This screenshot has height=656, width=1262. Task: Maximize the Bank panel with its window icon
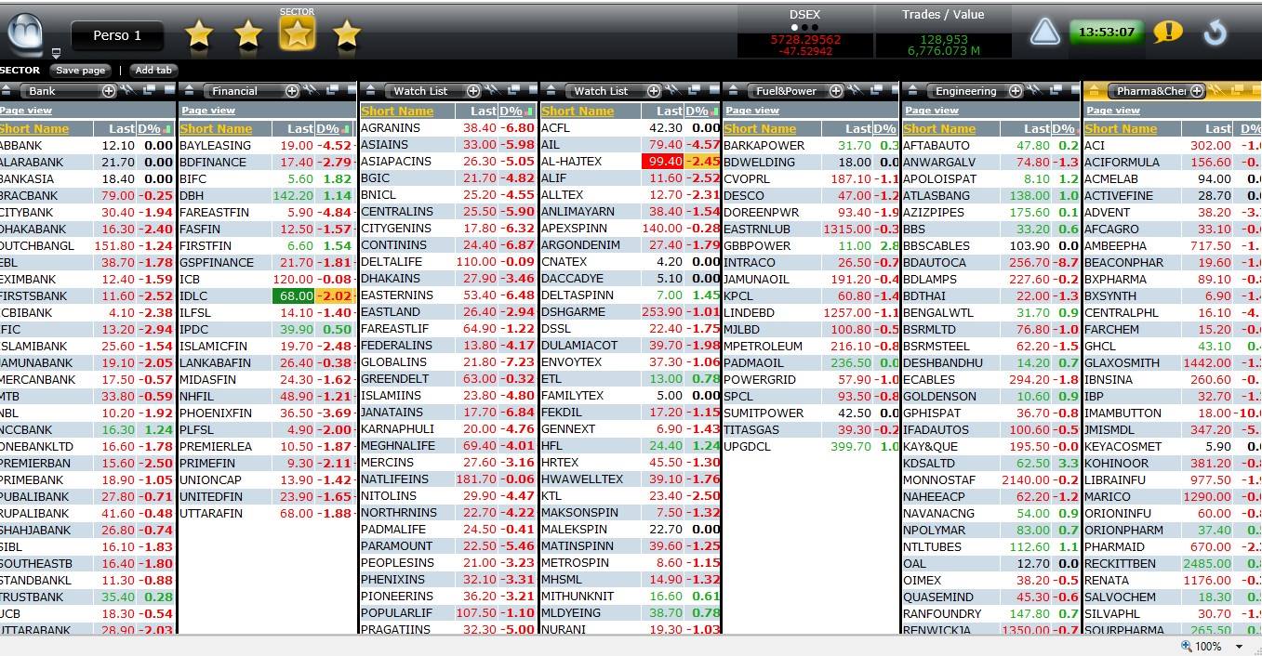click(168, 89)
